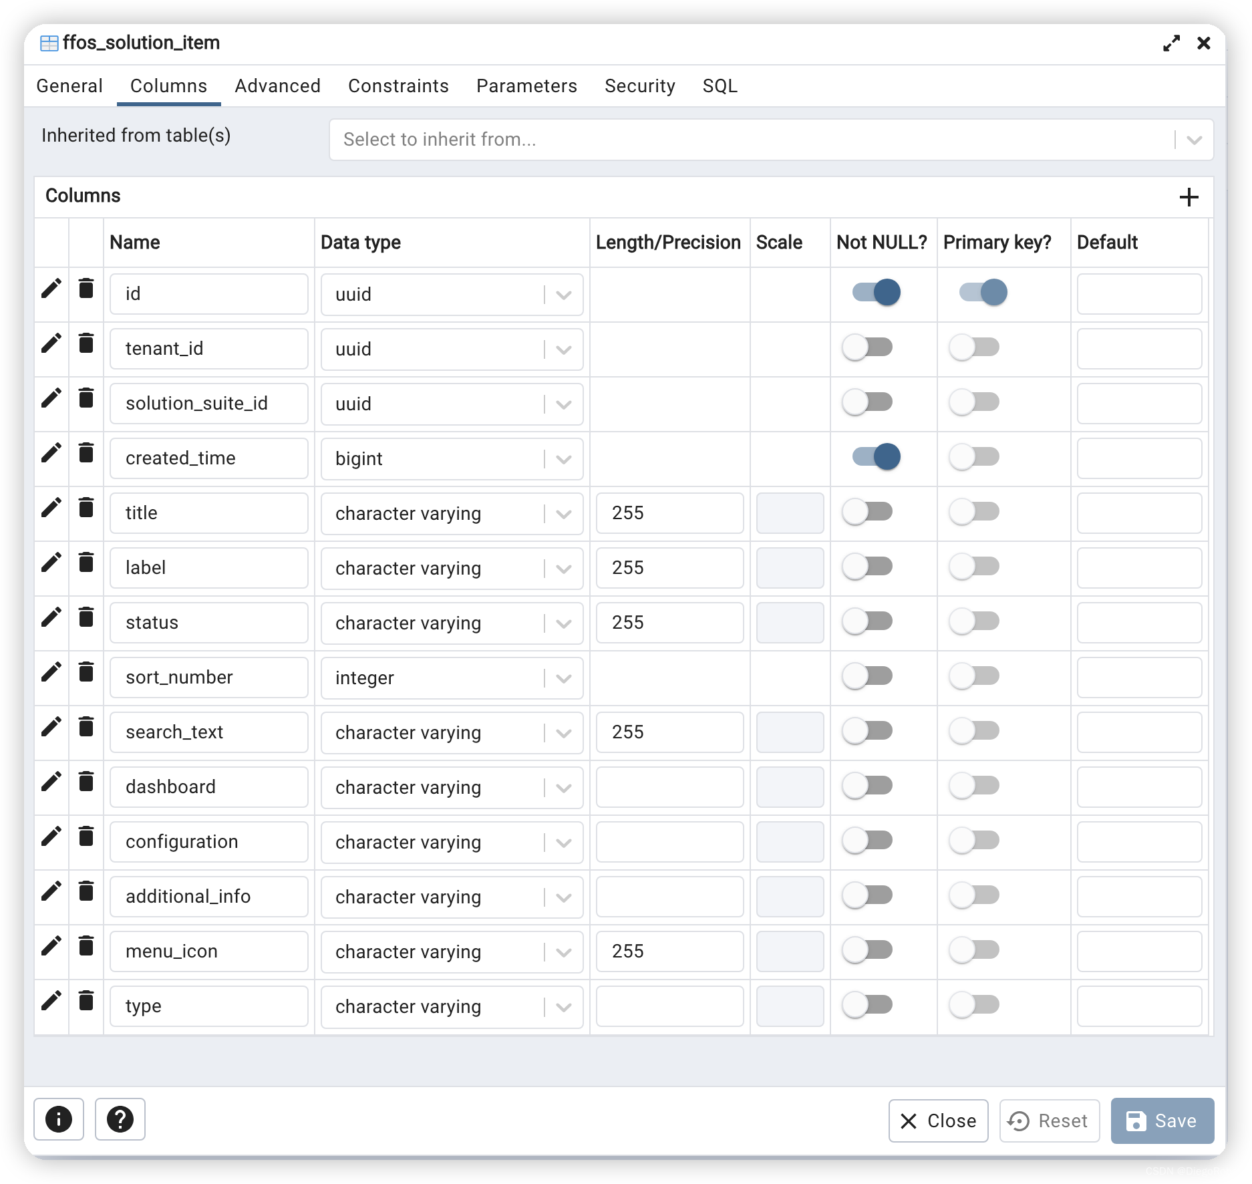Delete the type column row

86,1001
